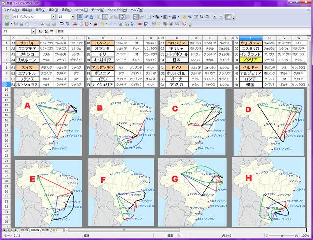Click the zoom out minus button
Screen dimensions: 313x240
coord(267,236)
